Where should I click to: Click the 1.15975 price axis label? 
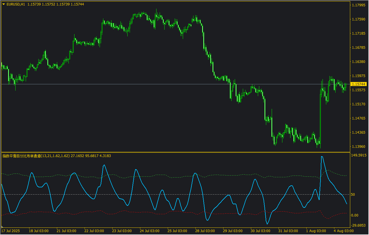point(359,76)
